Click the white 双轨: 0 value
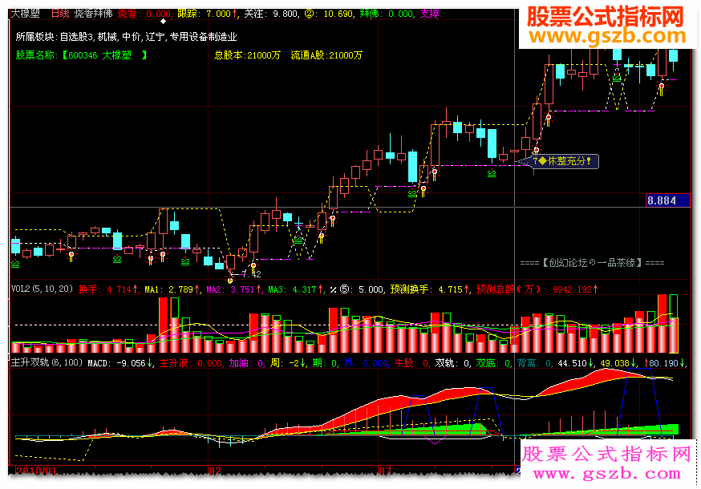The image size is (701, 489). pyautogui.click(x=453, y=363)
